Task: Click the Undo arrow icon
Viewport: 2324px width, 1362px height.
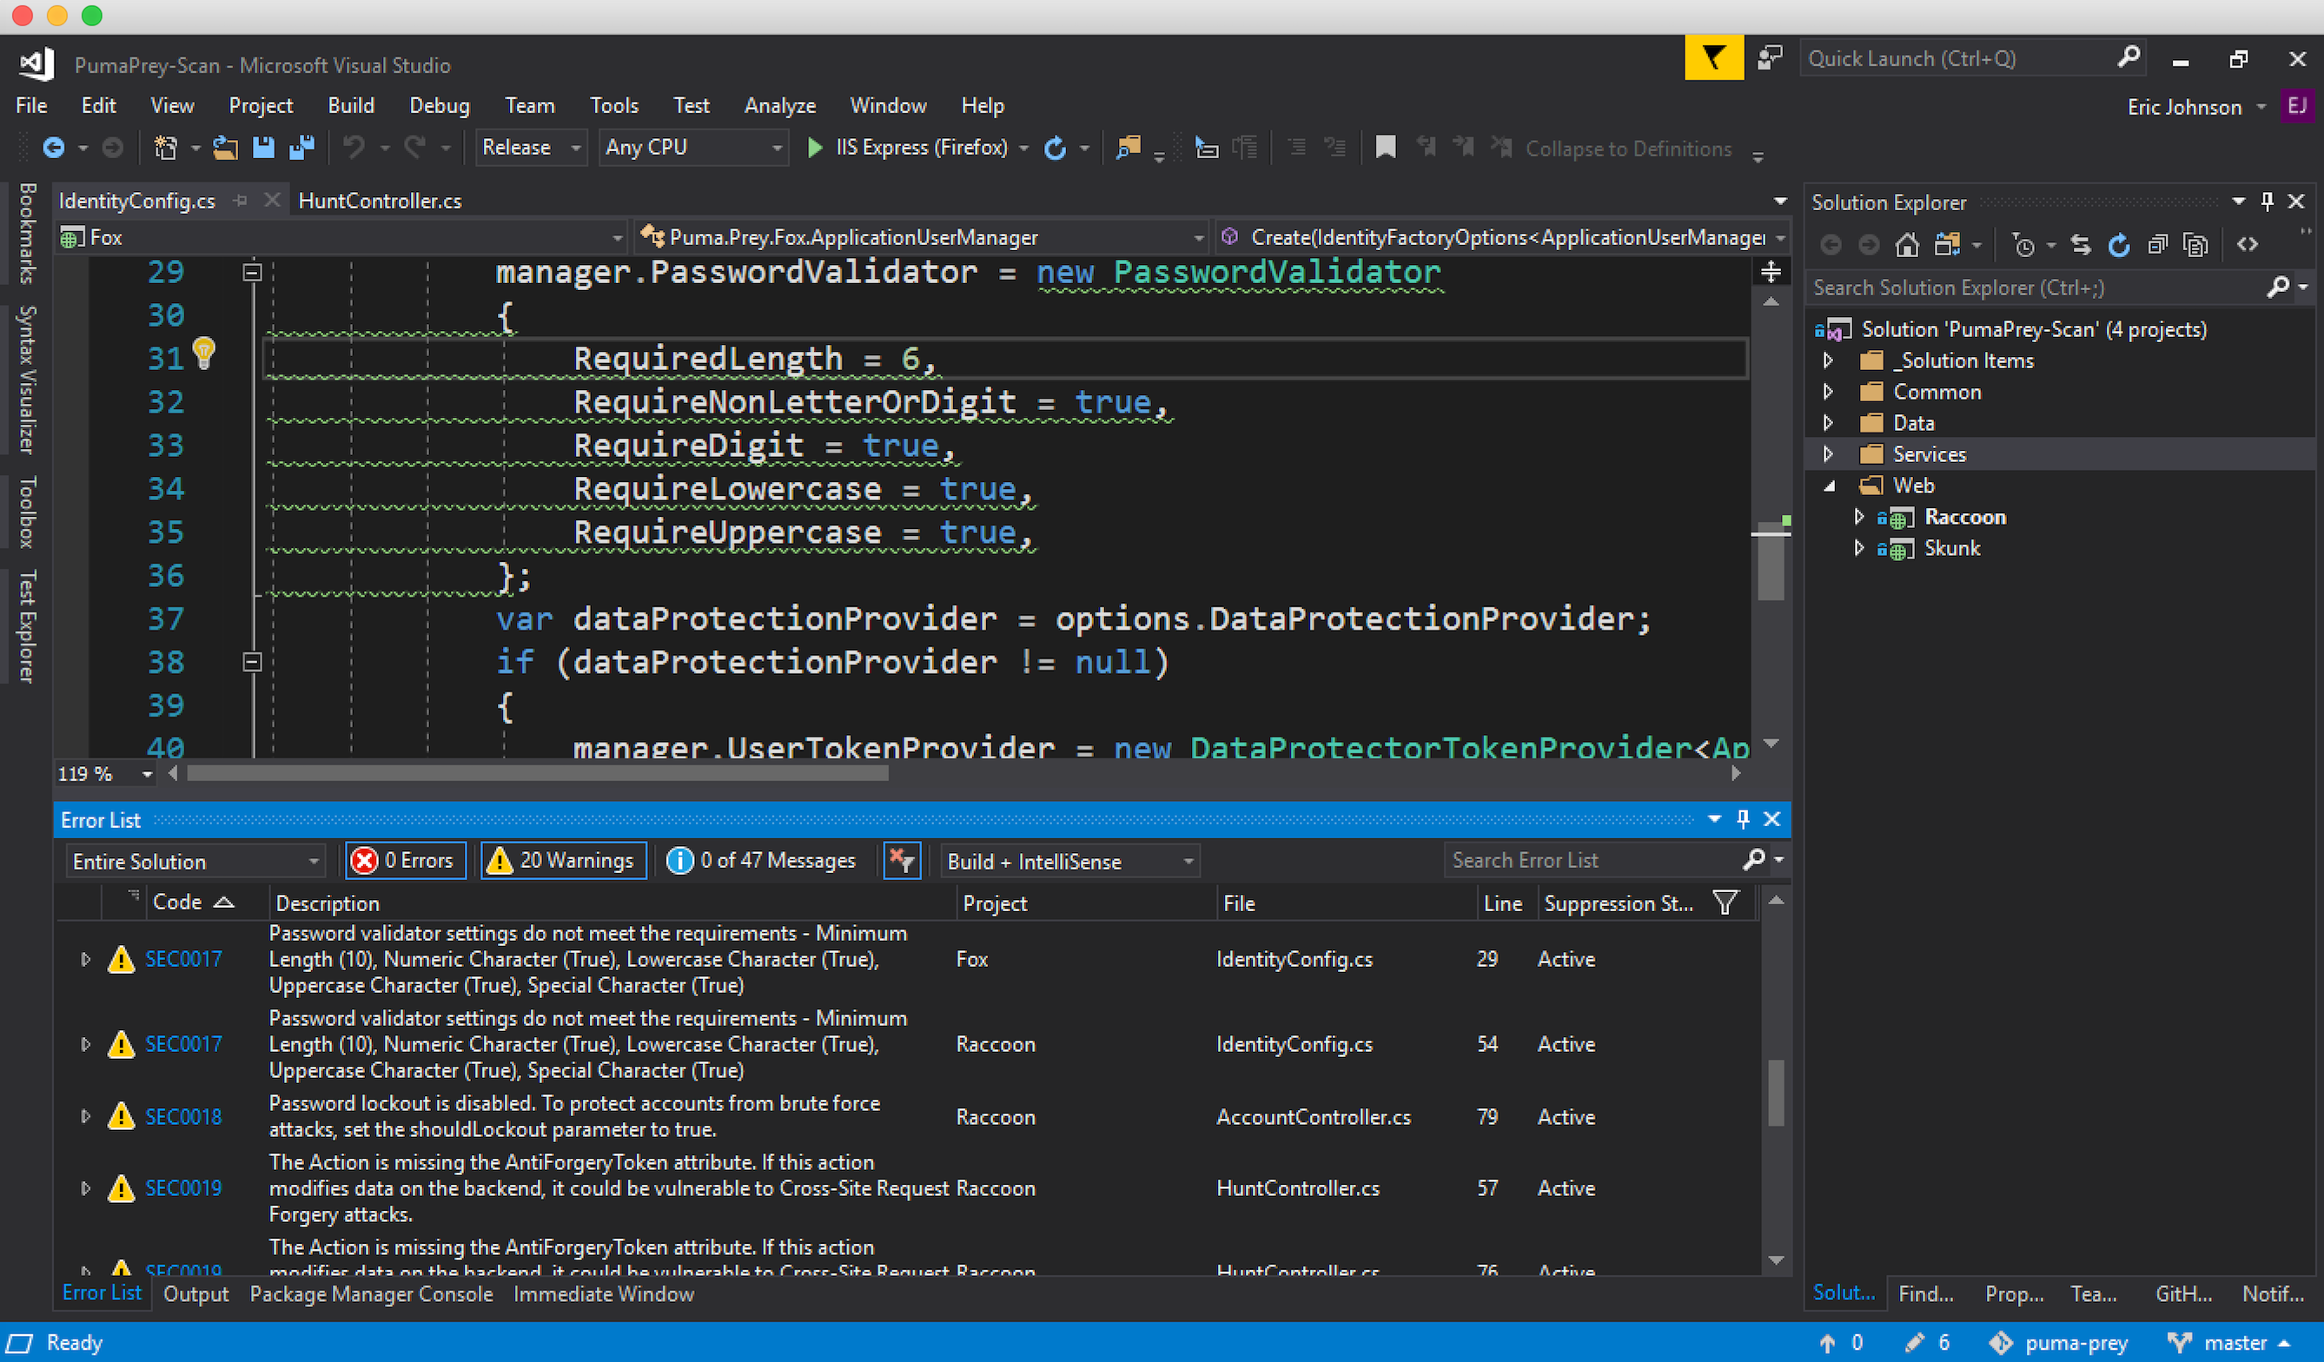Action: 354,148
